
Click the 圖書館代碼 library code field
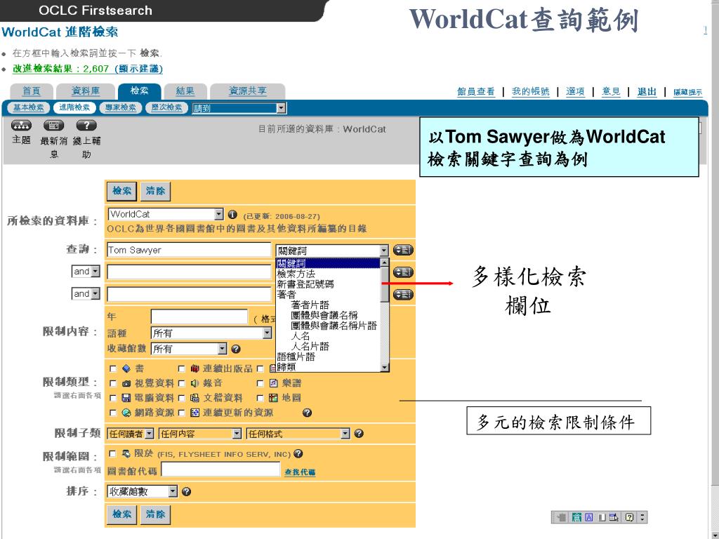(220, 470)
